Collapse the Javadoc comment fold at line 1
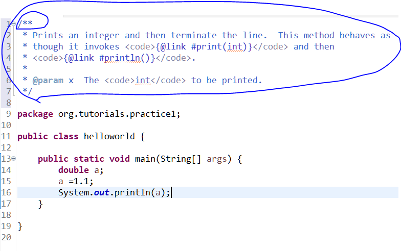 point(13,23)
